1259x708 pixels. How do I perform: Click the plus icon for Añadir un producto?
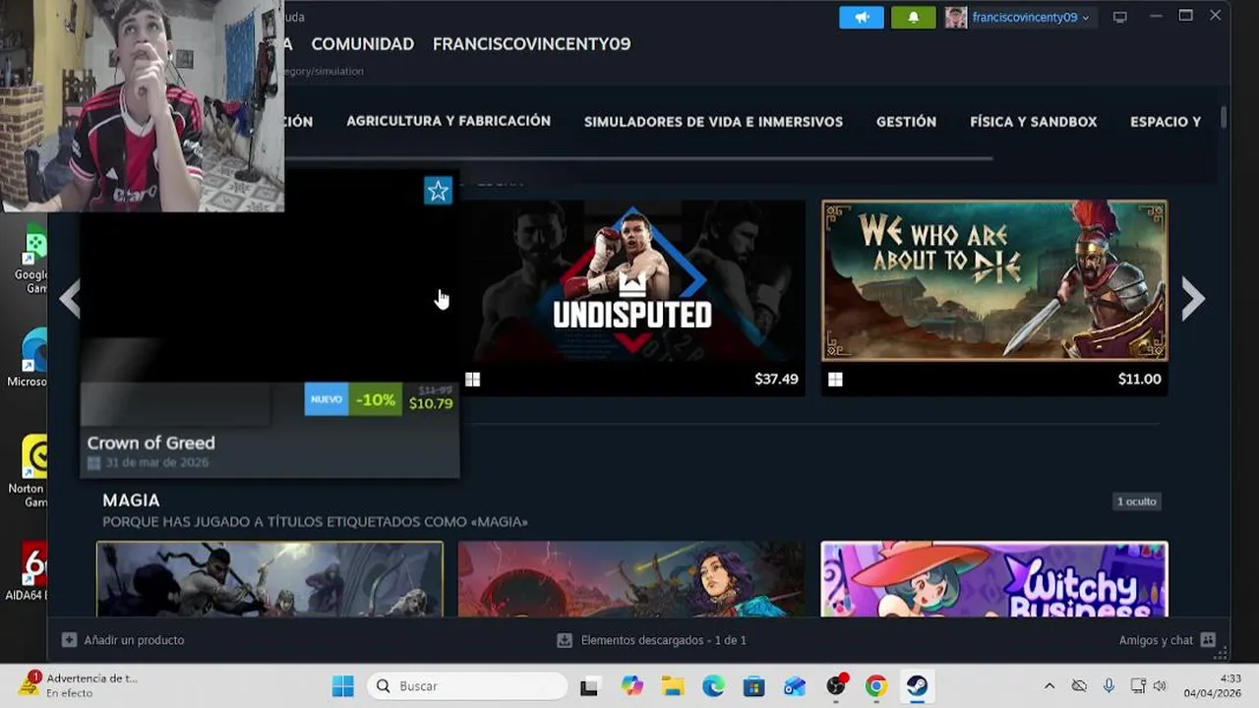(x=69, y=640)
